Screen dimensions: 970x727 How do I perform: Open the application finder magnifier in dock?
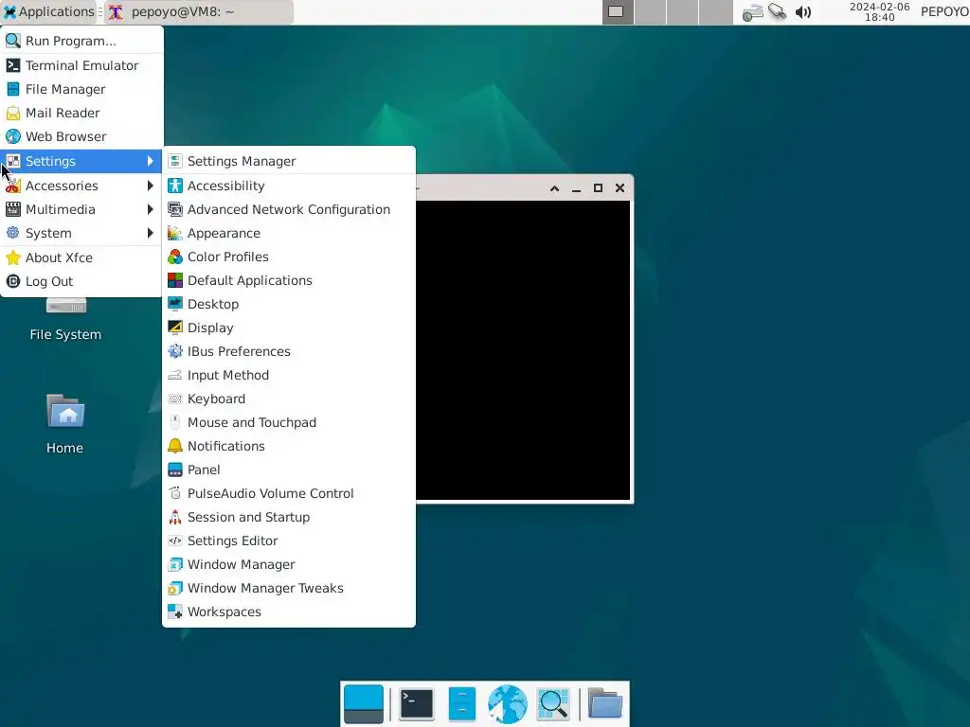[553, 703]
